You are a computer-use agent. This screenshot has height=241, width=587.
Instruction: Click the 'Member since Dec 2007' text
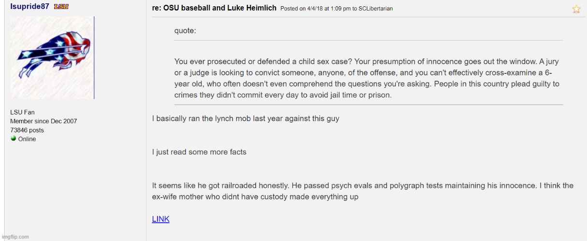[43, 121]
